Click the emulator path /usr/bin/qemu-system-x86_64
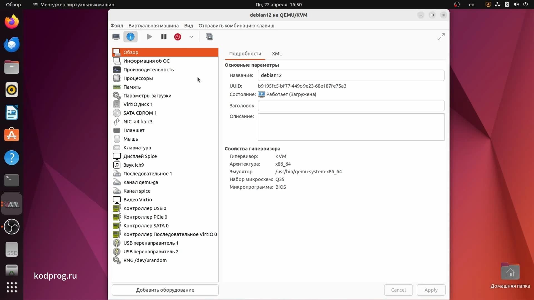This screenshot has height=300, width=534. [x=308, y=172]
